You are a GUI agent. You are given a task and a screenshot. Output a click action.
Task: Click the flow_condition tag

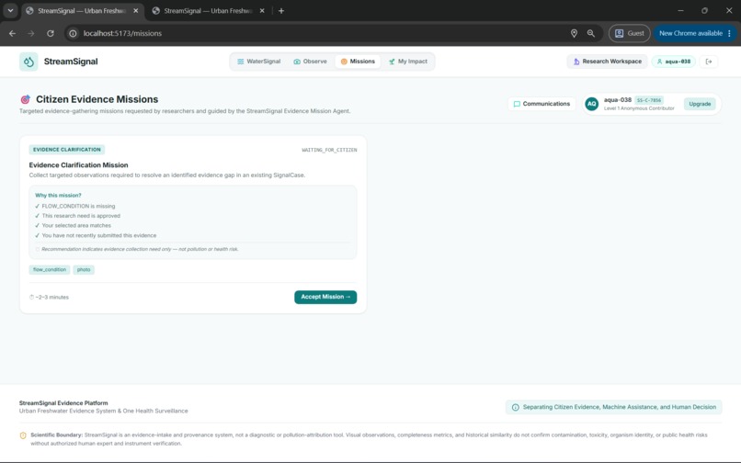click(50, 269)
